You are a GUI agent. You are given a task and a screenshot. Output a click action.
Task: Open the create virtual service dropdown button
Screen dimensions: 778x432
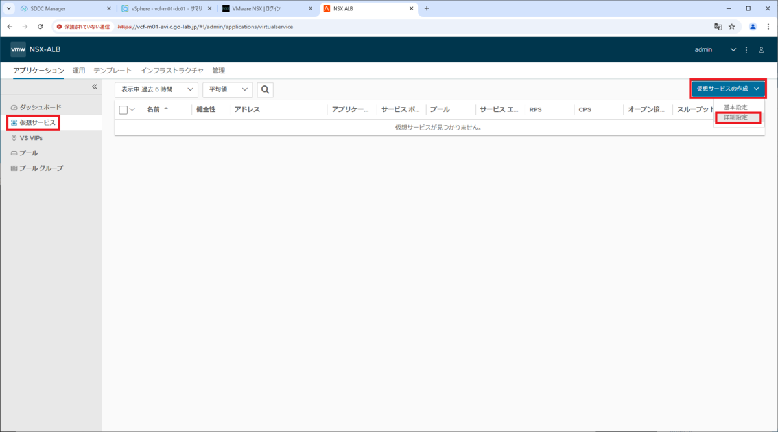click(728, 88)
